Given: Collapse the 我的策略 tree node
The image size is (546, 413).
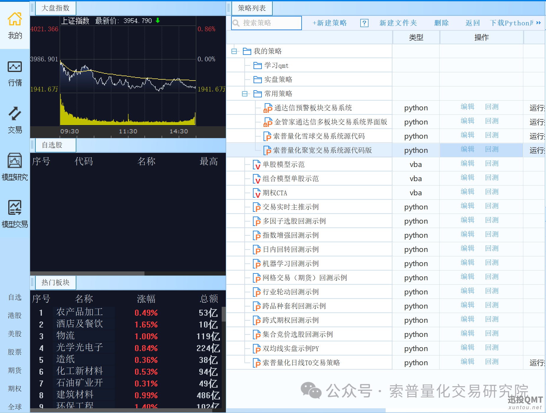Looking at the screenshot, I should (234, 51).
